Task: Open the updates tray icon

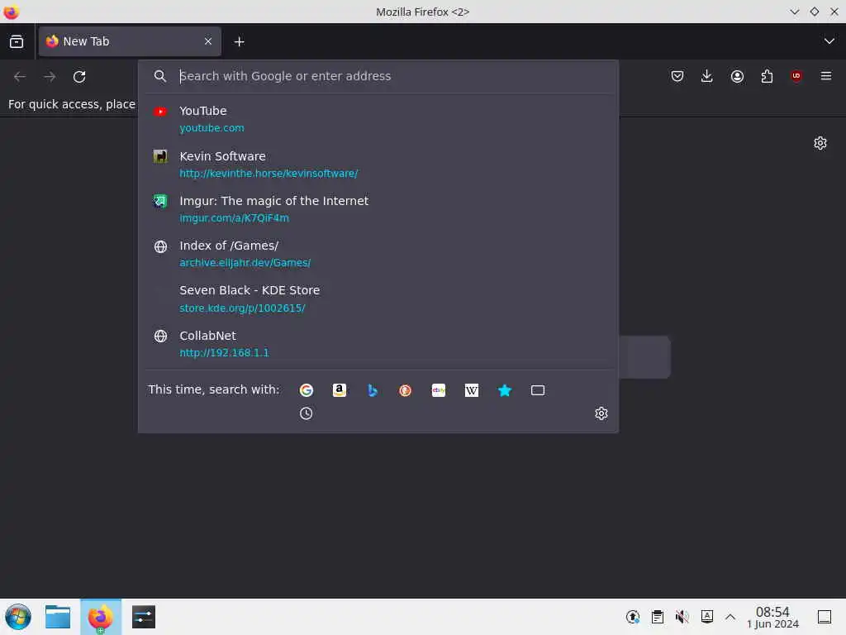Action: click(632, 617)
